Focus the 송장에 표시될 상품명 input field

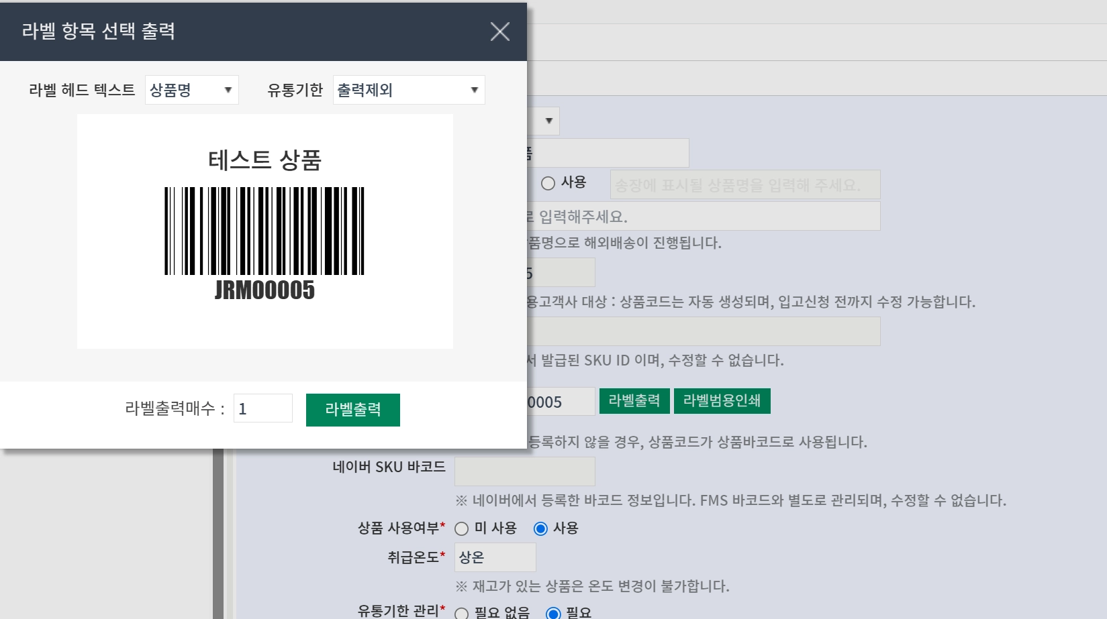(745, 184)
